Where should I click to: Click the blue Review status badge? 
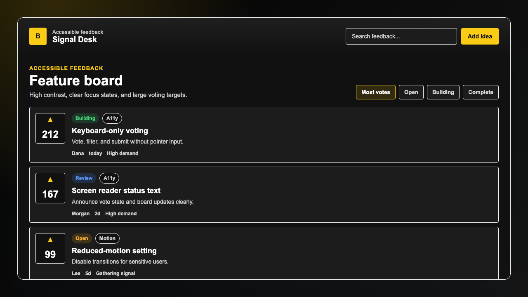tap(84, 178)
